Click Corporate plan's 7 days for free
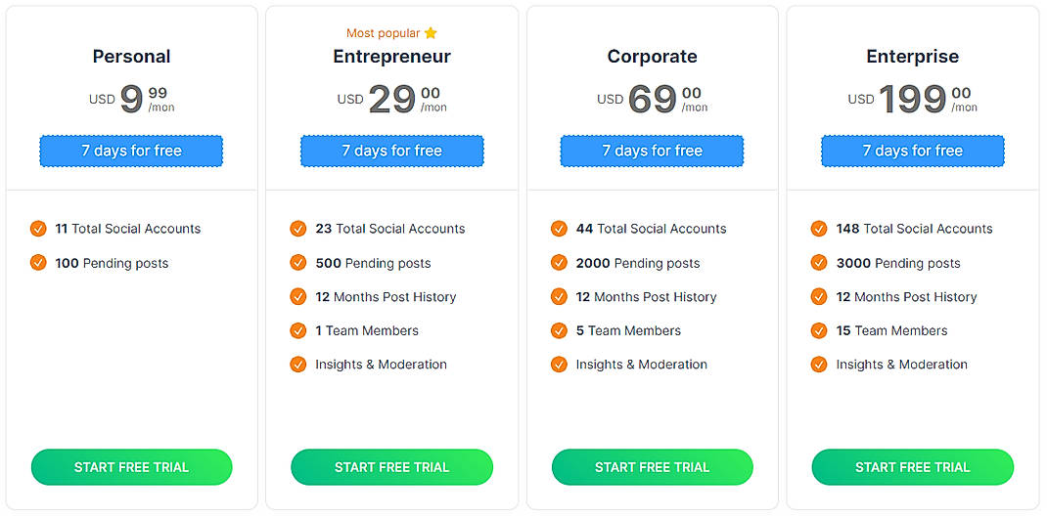Screen dimensions: 1047x518 click(x=652, y=151)
